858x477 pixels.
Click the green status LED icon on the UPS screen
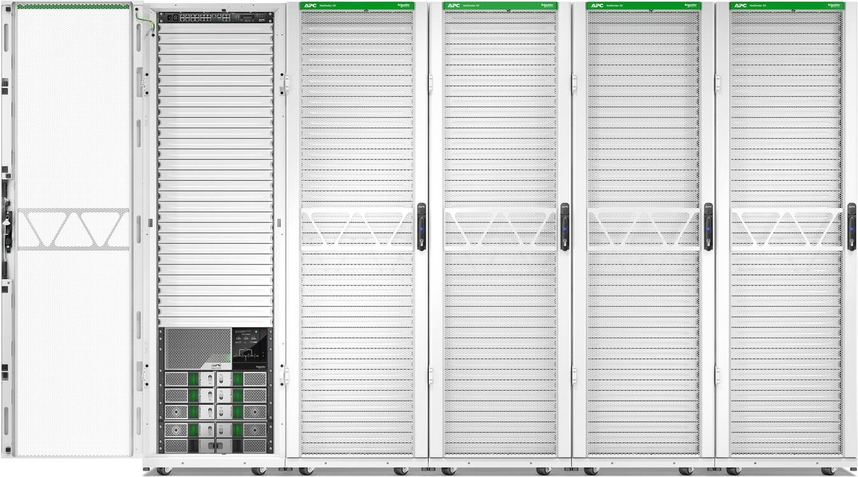tap(256, 331)
